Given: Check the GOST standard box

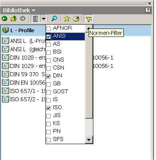Looking at the screenshot, I should tap(49, 92).
